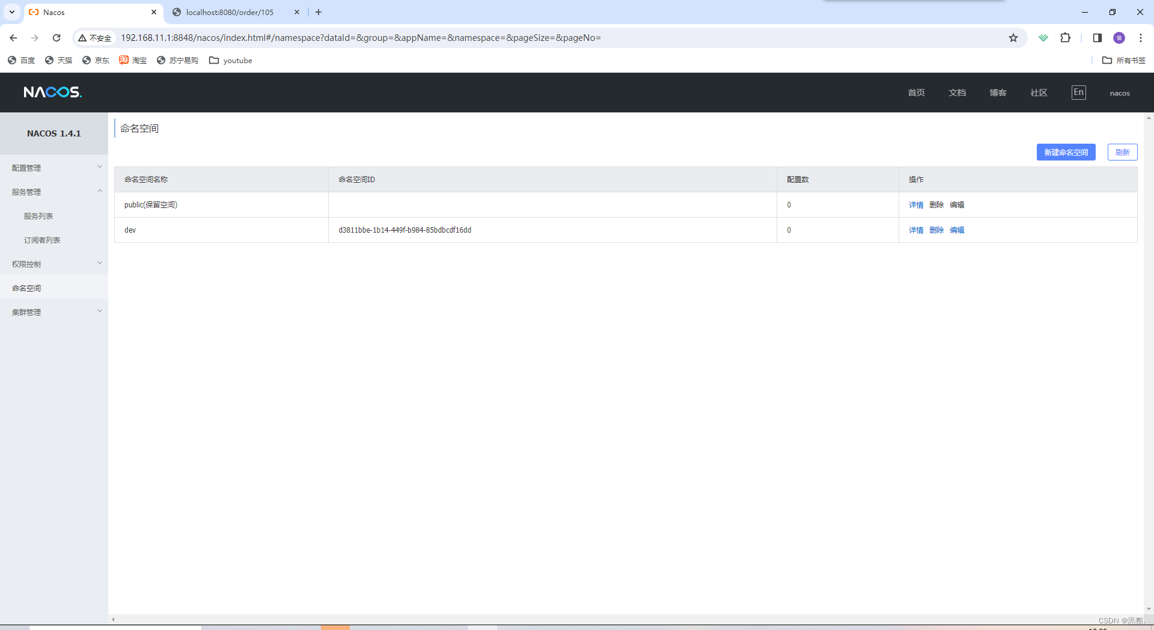Click the 命名空间名称 column header
Viewport: 1154px width, 630px height.
point(221,180)
